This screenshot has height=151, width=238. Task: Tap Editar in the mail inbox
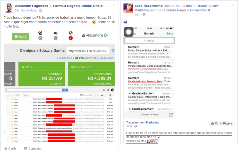170,33
